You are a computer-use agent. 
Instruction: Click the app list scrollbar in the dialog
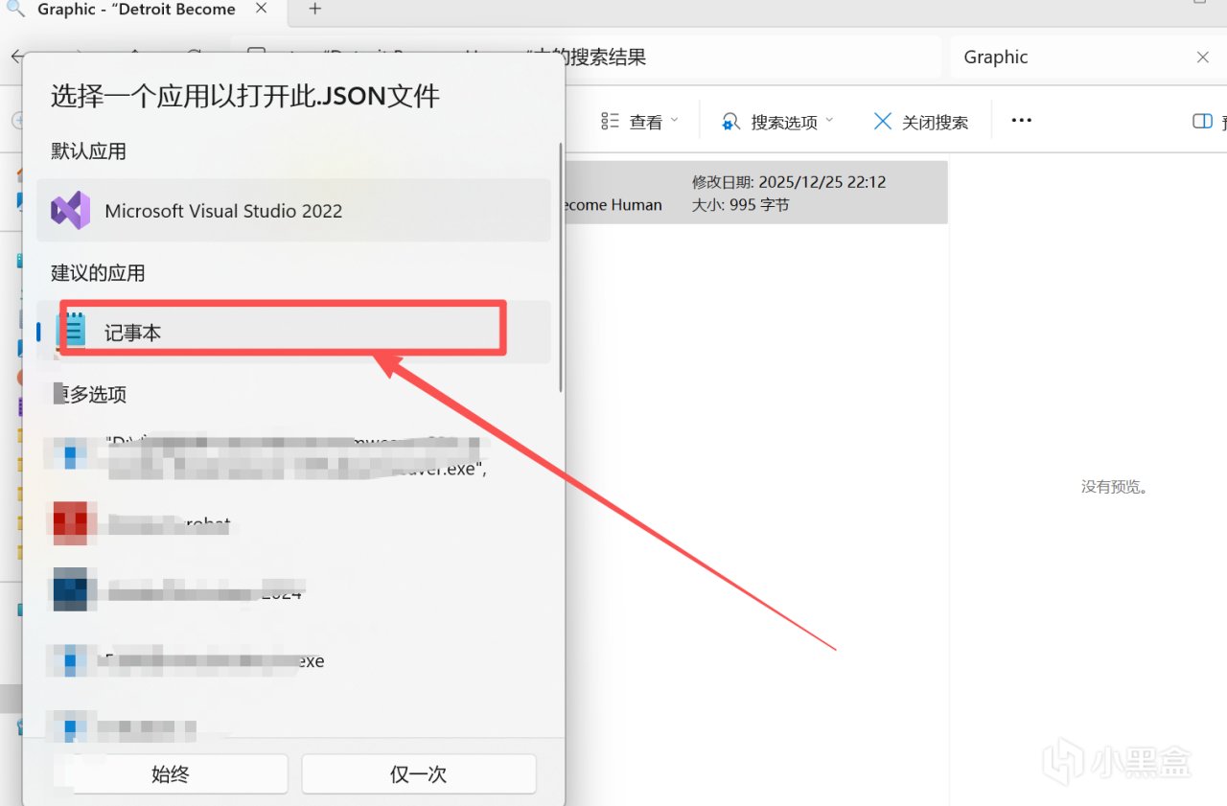561,266
